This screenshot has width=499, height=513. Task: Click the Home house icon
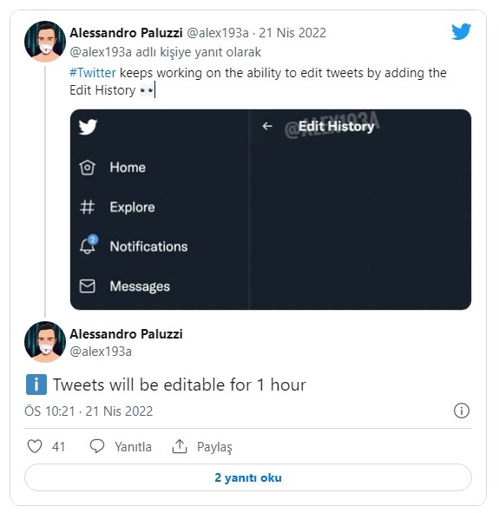(x=88, y=168)
